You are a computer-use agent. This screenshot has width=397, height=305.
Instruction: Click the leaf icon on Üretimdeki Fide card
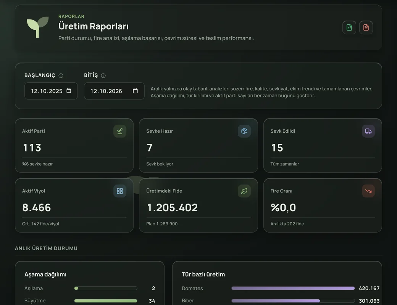[244, 191]
